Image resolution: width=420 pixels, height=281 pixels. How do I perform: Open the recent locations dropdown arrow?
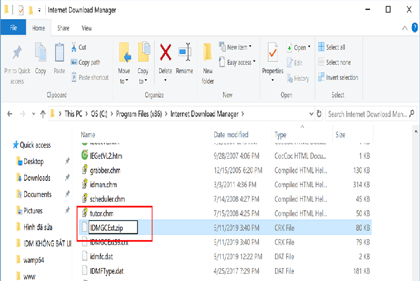click(34, 114)
